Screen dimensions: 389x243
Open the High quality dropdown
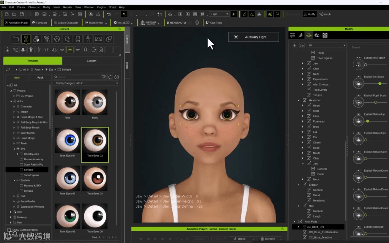pyautogui.click(x=219, y=14)
